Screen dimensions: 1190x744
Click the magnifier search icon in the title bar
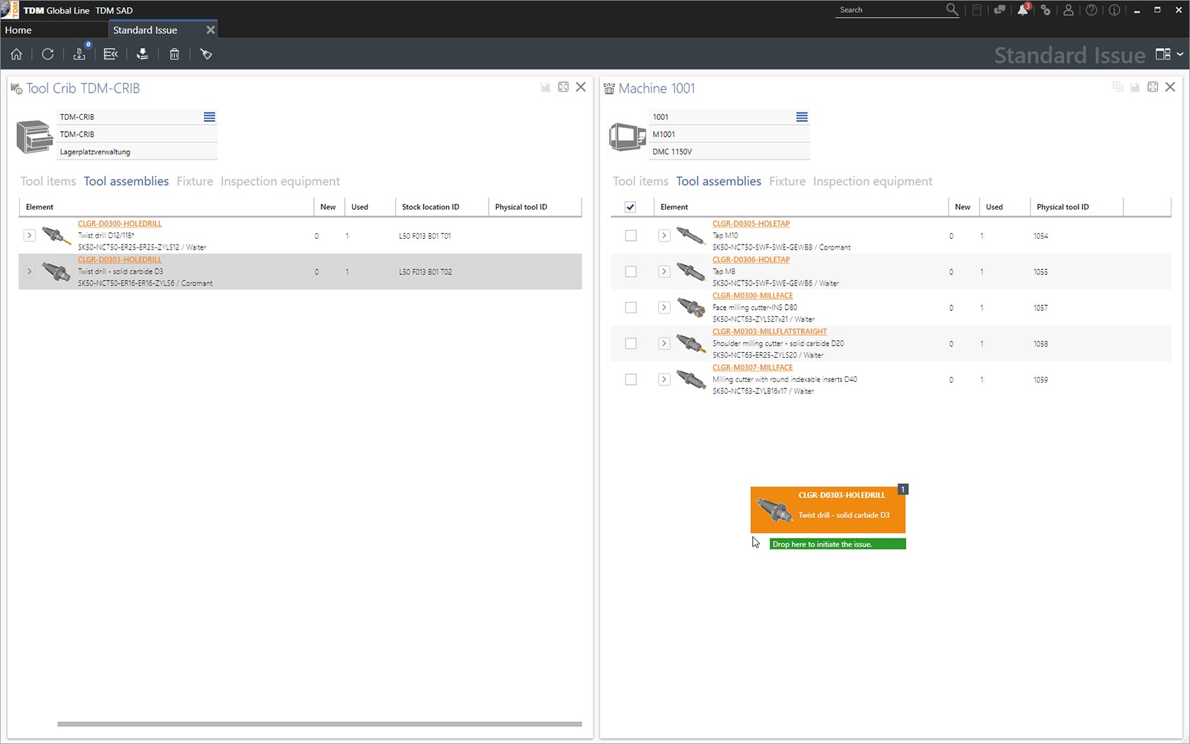[952, 10]
